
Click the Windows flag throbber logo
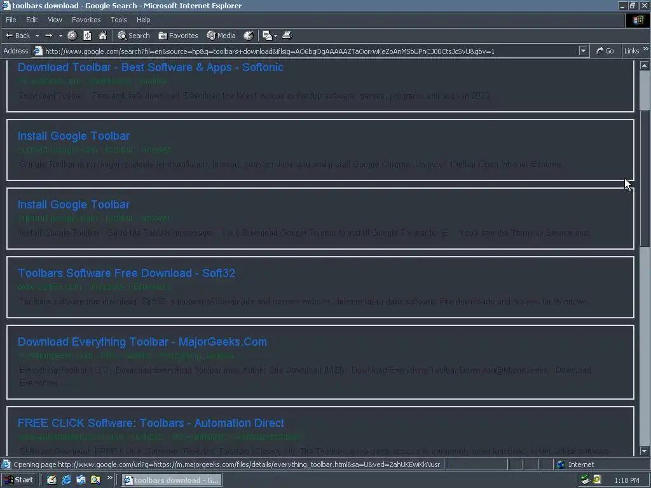tap(638, 20)
